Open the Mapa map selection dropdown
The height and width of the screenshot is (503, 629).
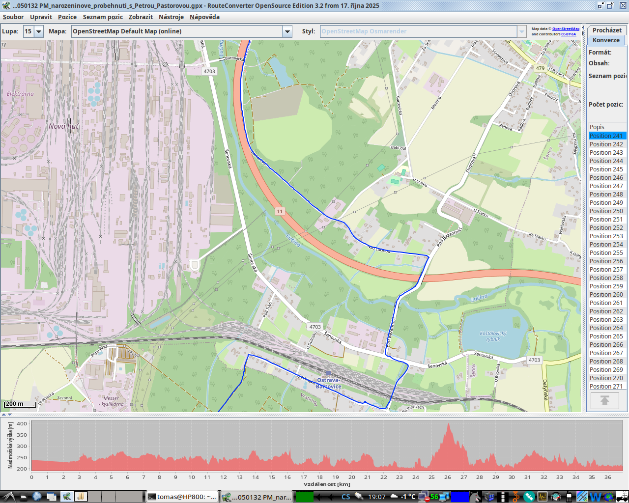pyautogui.click(x=287, y=31)
